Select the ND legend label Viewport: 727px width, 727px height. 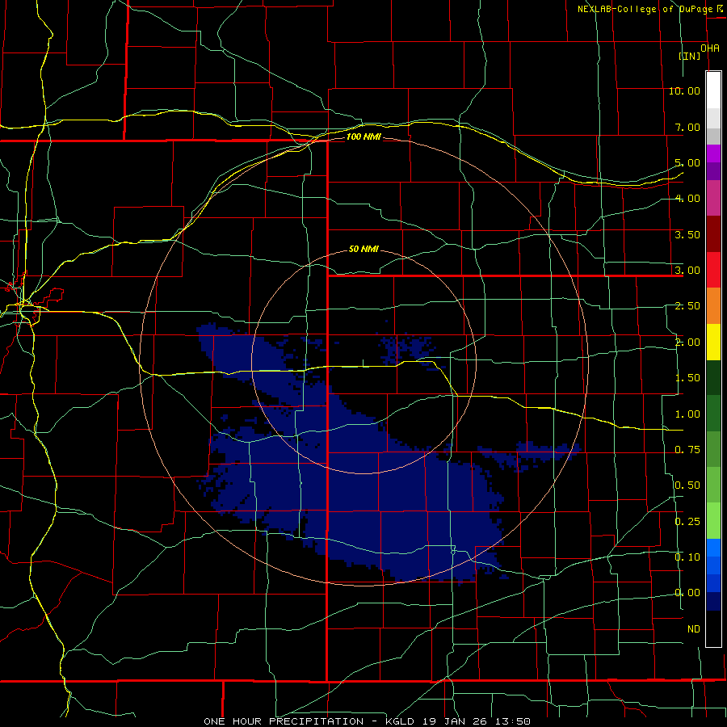click(694, 629)
